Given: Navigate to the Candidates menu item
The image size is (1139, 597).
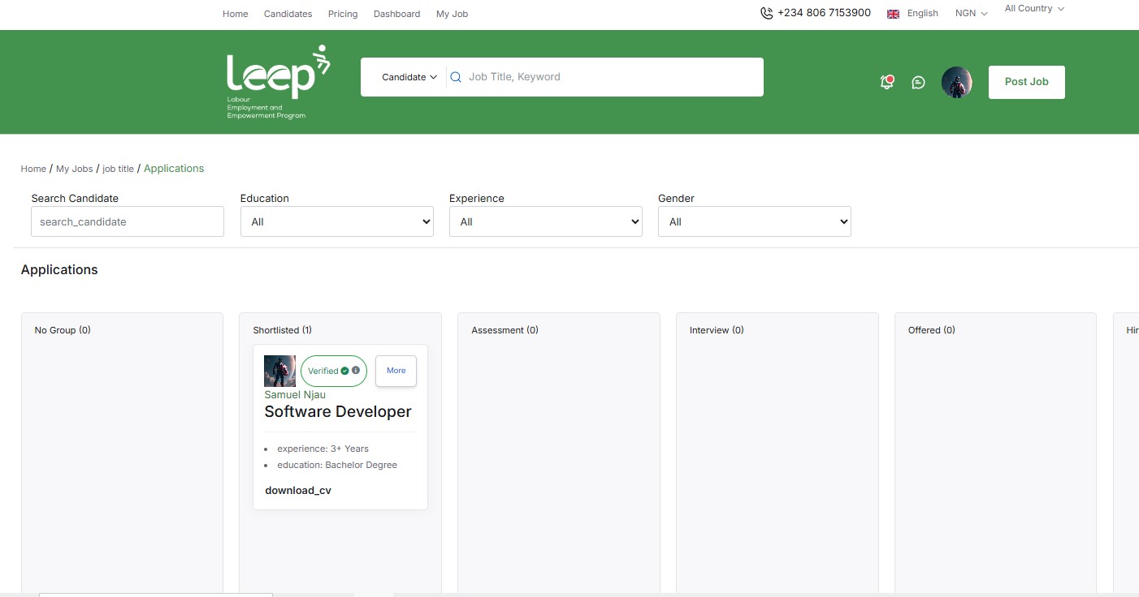Looking at the screenshot, I should [288, 13].
